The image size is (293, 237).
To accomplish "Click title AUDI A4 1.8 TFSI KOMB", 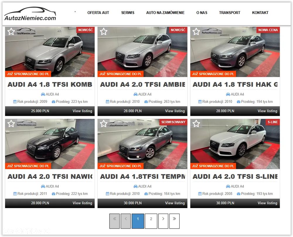I will point(50,85).
